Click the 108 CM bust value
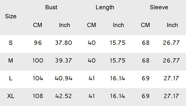Screen dimensions: 186x106 click(x=38, y=96)
